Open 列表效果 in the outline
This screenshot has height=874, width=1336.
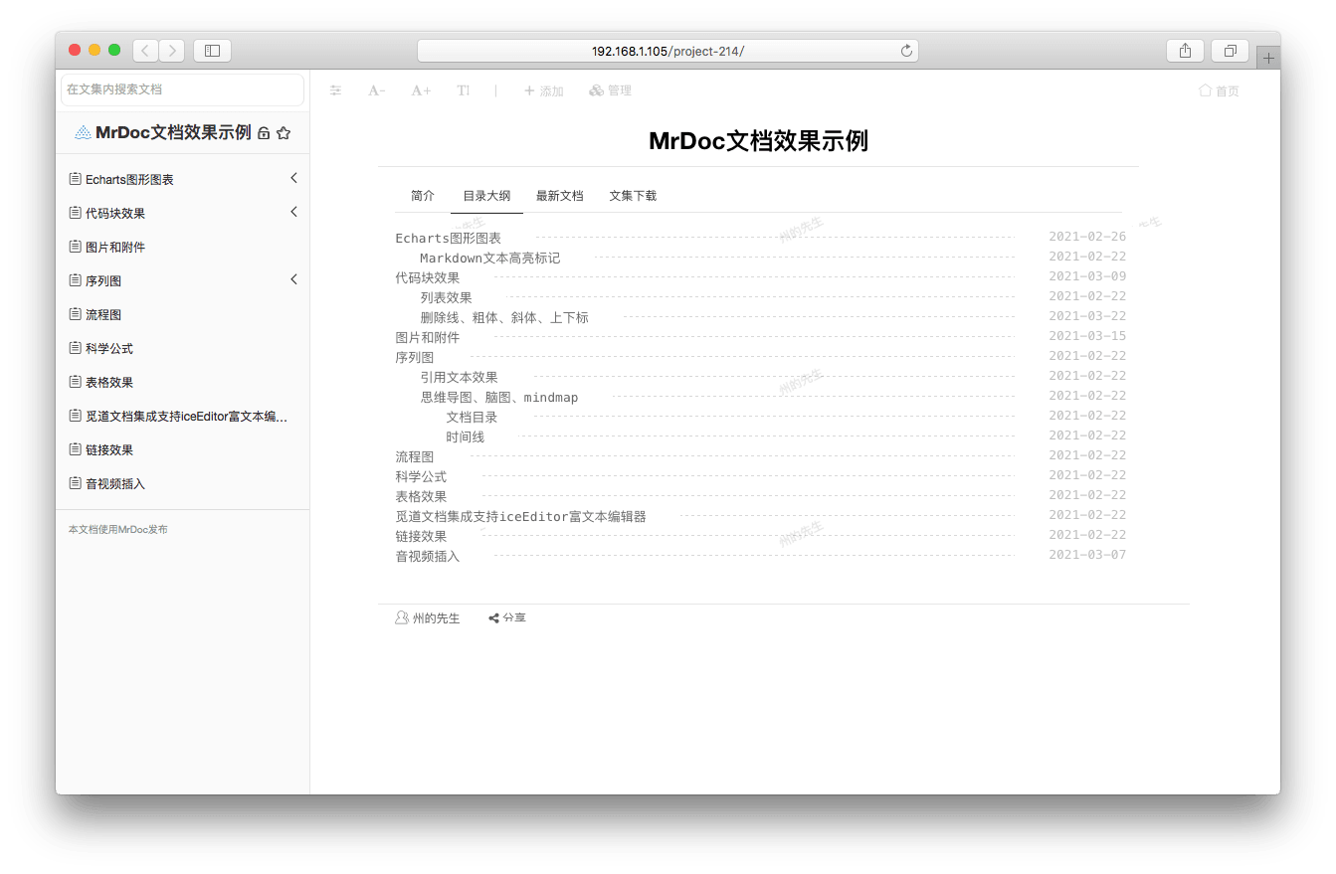tap(446, 298)
